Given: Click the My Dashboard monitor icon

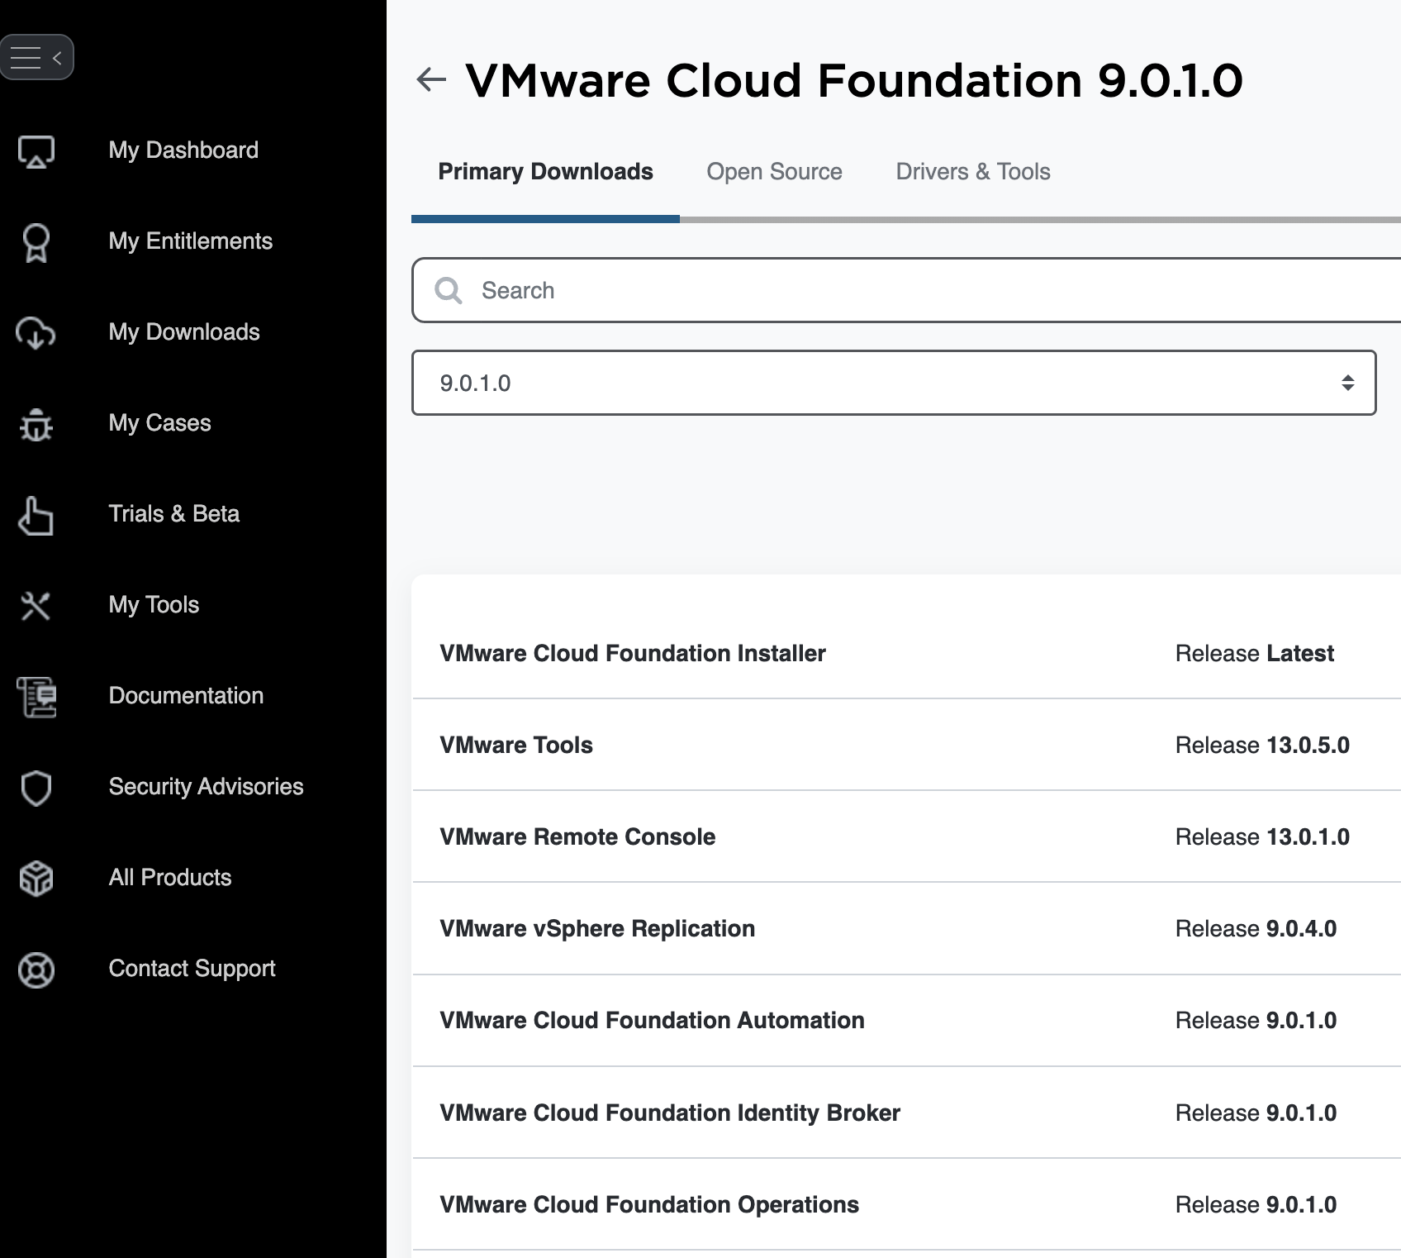Looking at the screenshot, I should (36, 151).
